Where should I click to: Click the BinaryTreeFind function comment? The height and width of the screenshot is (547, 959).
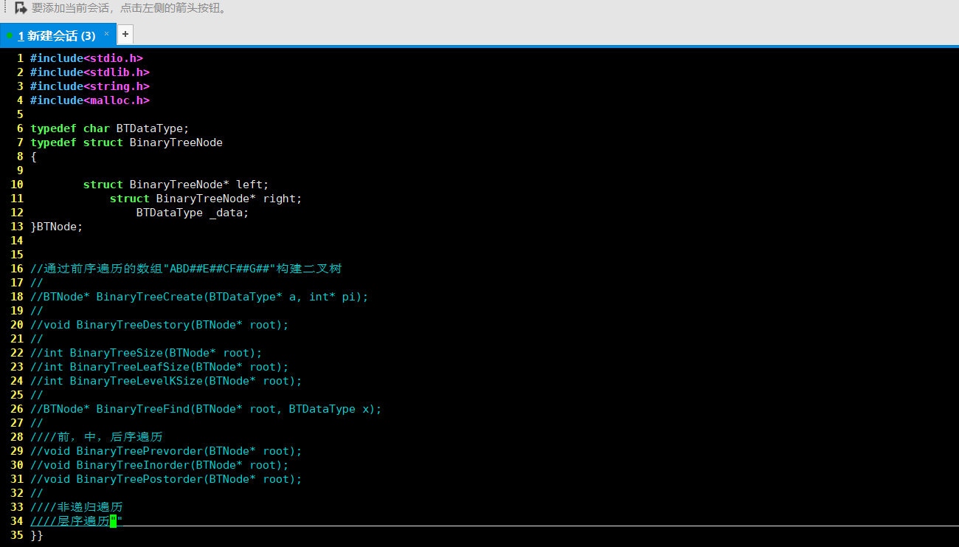pos(204,408)
